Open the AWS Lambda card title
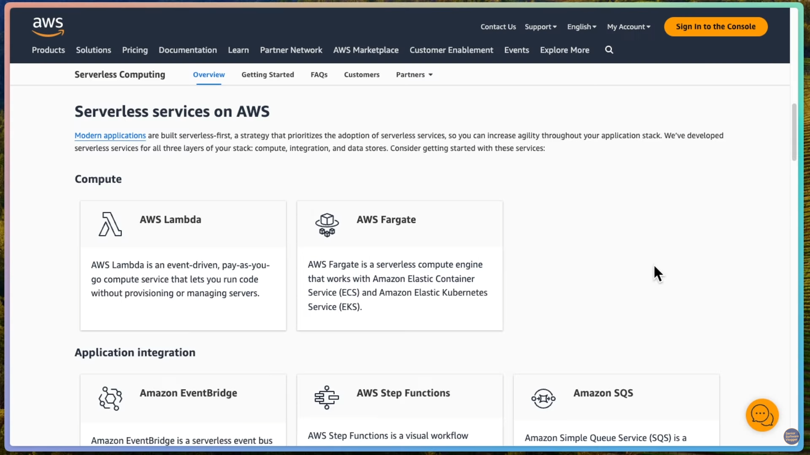The width and height of the screenshot is (810, 455). tap(170, 219)
